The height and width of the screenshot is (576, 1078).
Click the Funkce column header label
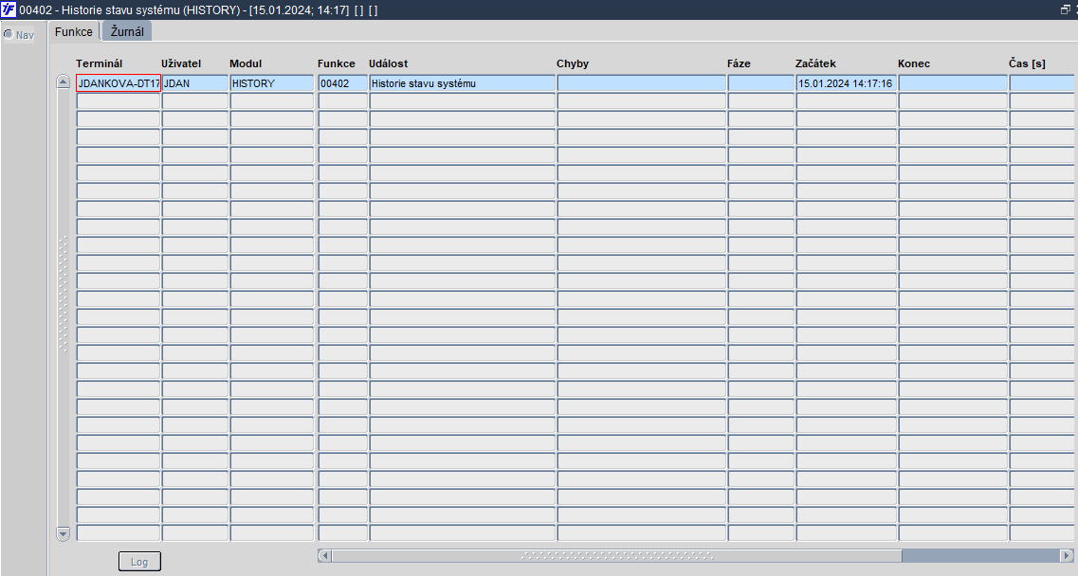(337, 63)
